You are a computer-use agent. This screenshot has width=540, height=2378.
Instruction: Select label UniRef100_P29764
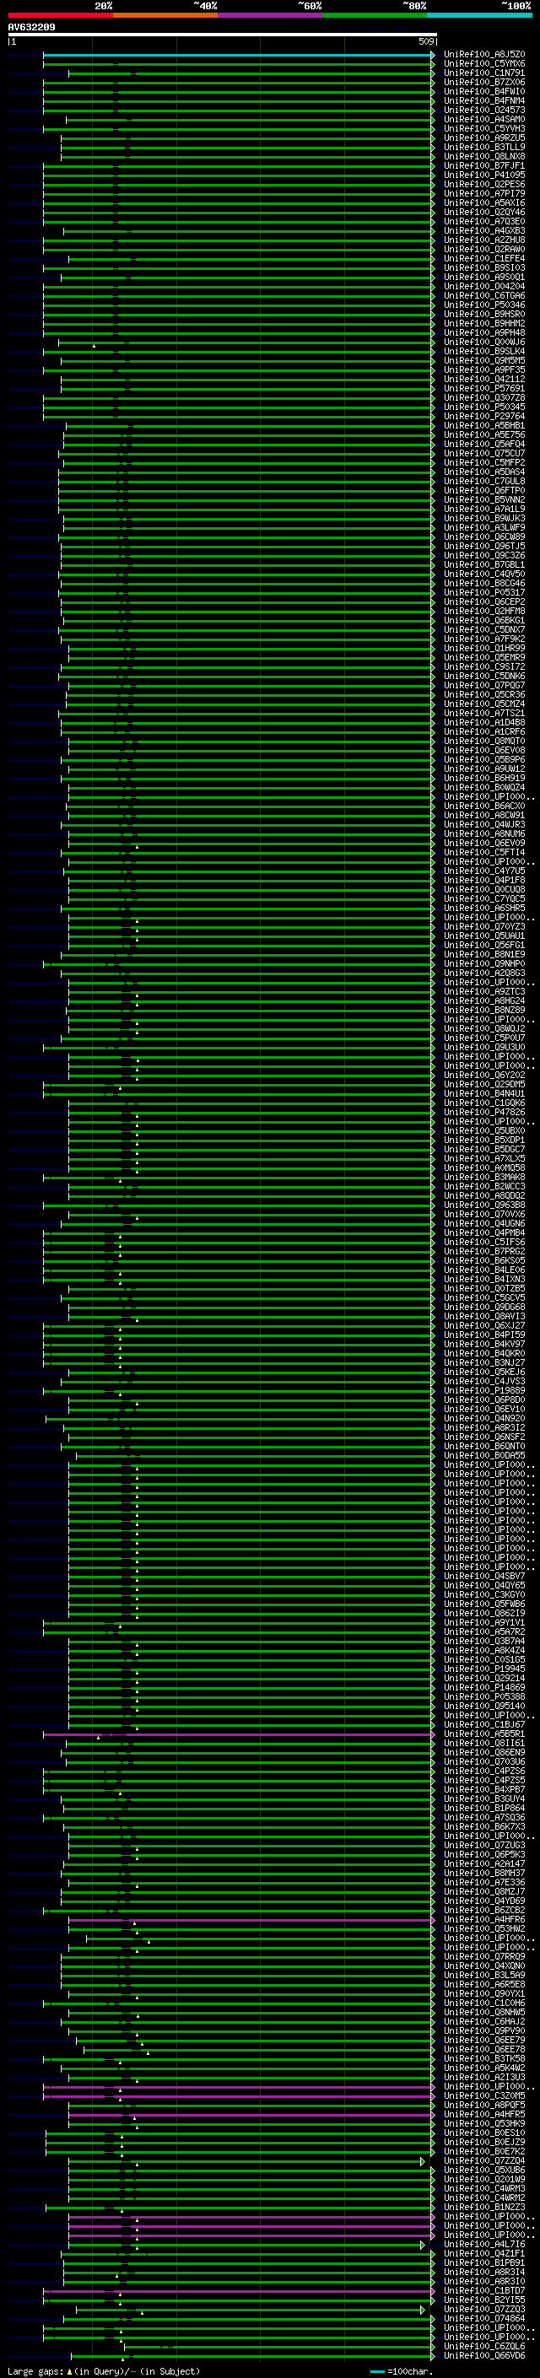(x=484, y=417)
